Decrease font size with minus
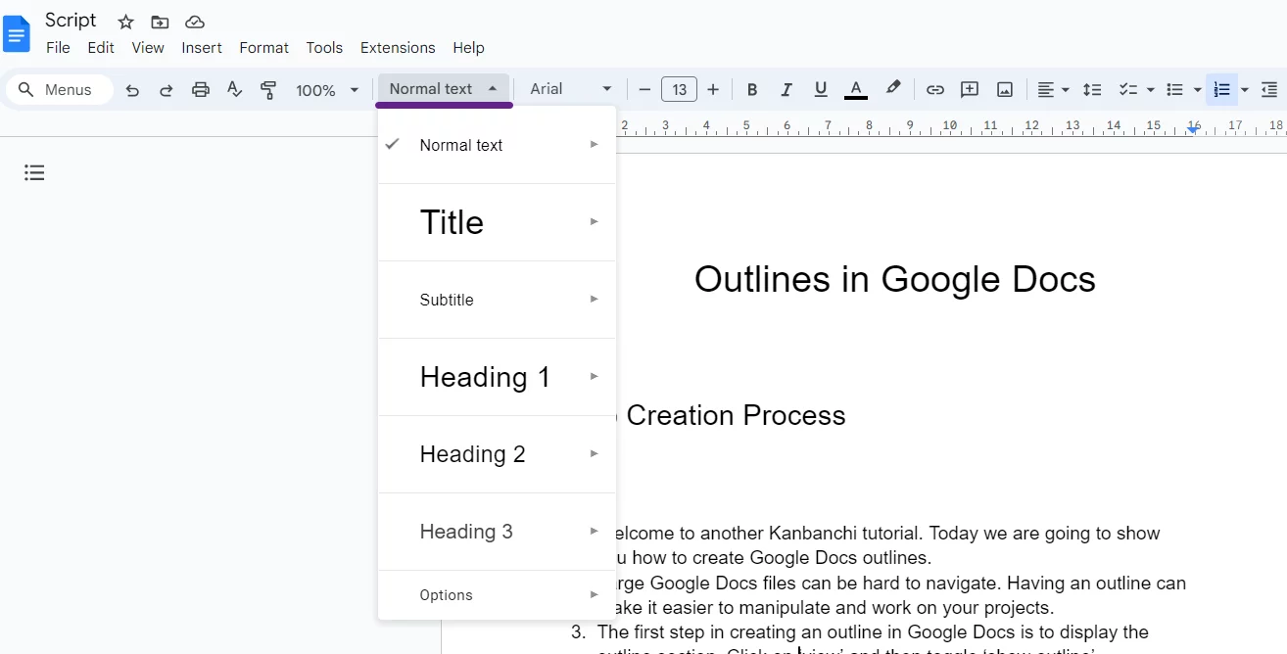Image resolution: width=1287 pixels, height=654 pixels. click(x=644, y=90)
